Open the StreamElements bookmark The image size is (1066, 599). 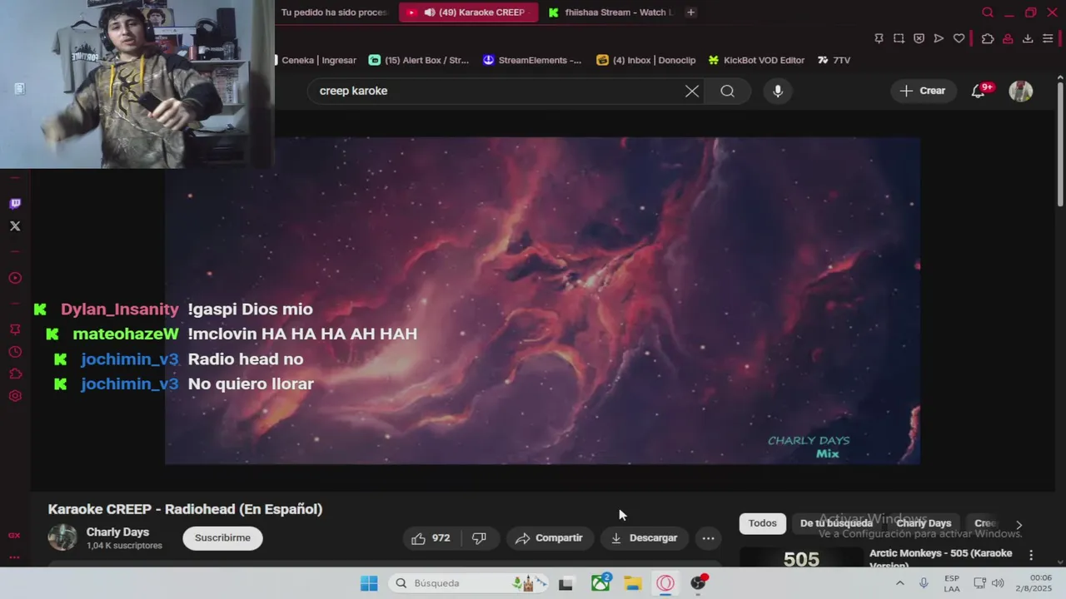click(x=532, y=60)
